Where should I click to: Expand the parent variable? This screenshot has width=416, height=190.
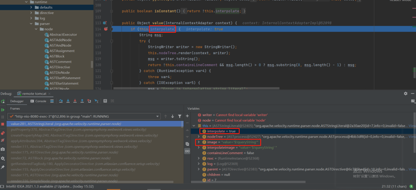[x=199, y=169]
